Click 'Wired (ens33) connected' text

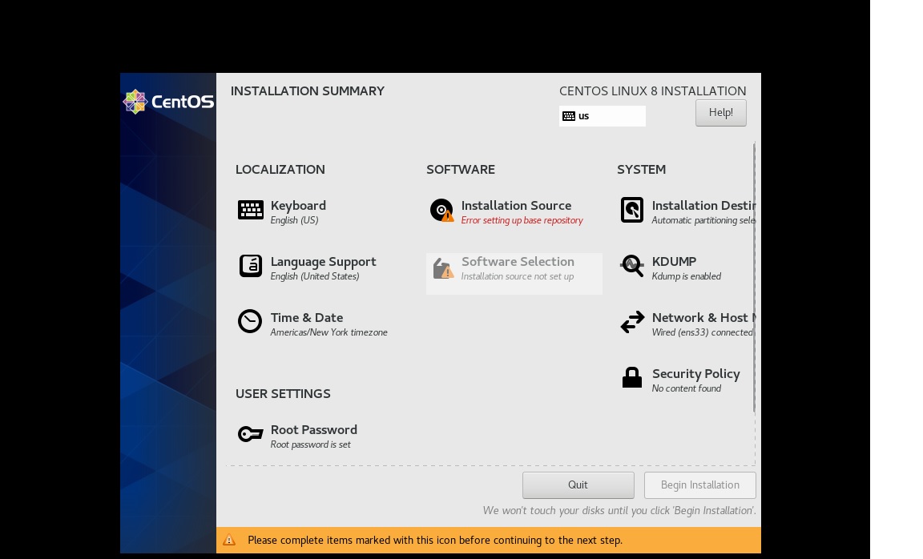point(702,332)
